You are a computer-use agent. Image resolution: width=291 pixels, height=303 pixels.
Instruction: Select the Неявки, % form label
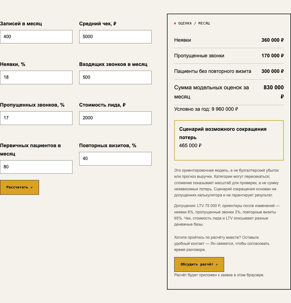click(13, 64)
